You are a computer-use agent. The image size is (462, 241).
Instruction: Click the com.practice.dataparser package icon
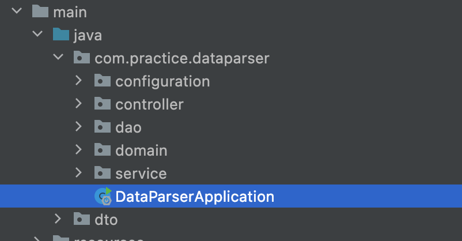[x=82, y=57]
